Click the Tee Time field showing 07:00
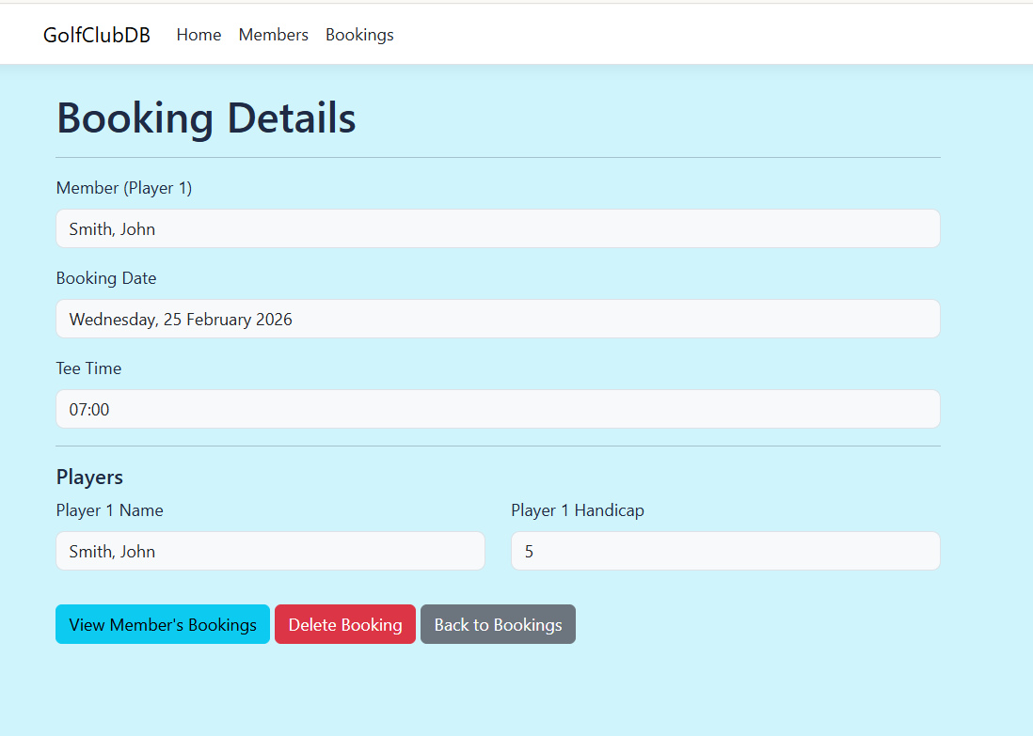Screen dimensions: 1033x736 click(x=498, y=409)
